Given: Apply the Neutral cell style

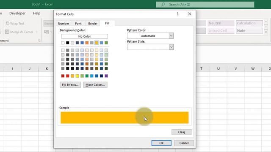Looking at the screenshot, I should 221,23.
